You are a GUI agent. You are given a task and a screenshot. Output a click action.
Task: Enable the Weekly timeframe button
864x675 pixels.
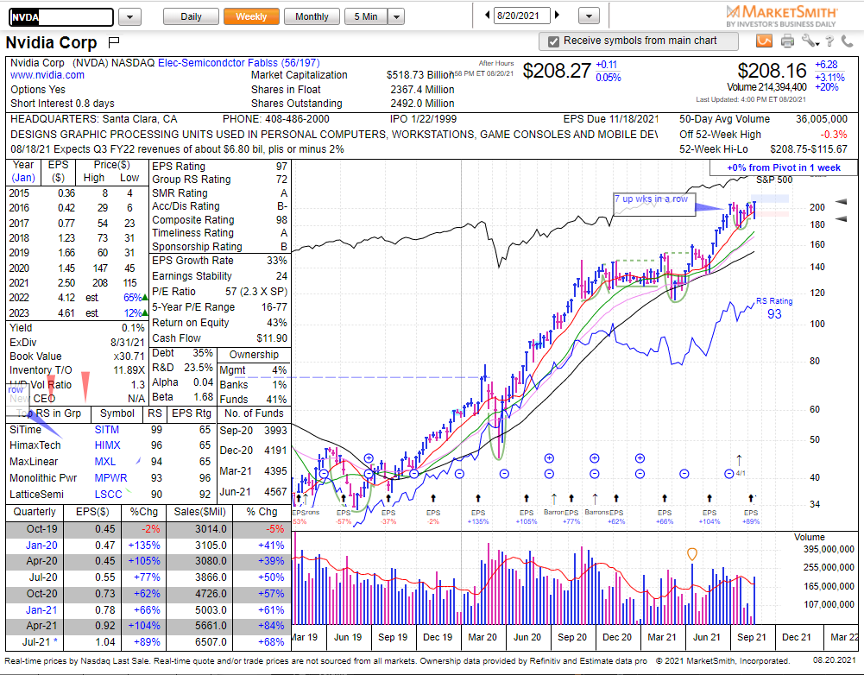[250, 16]
